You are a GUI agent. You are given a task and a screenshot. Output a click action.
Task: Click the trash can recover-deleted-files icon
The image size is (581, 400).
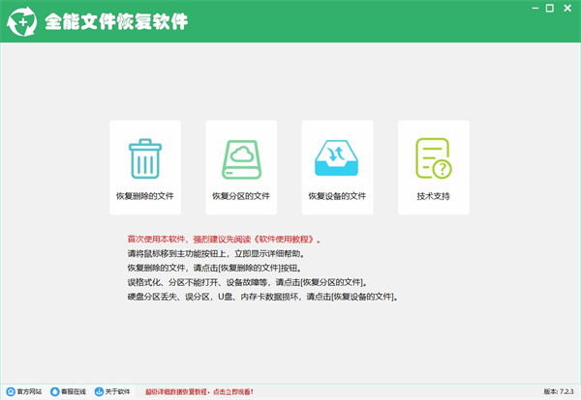[x=145, y=158]
